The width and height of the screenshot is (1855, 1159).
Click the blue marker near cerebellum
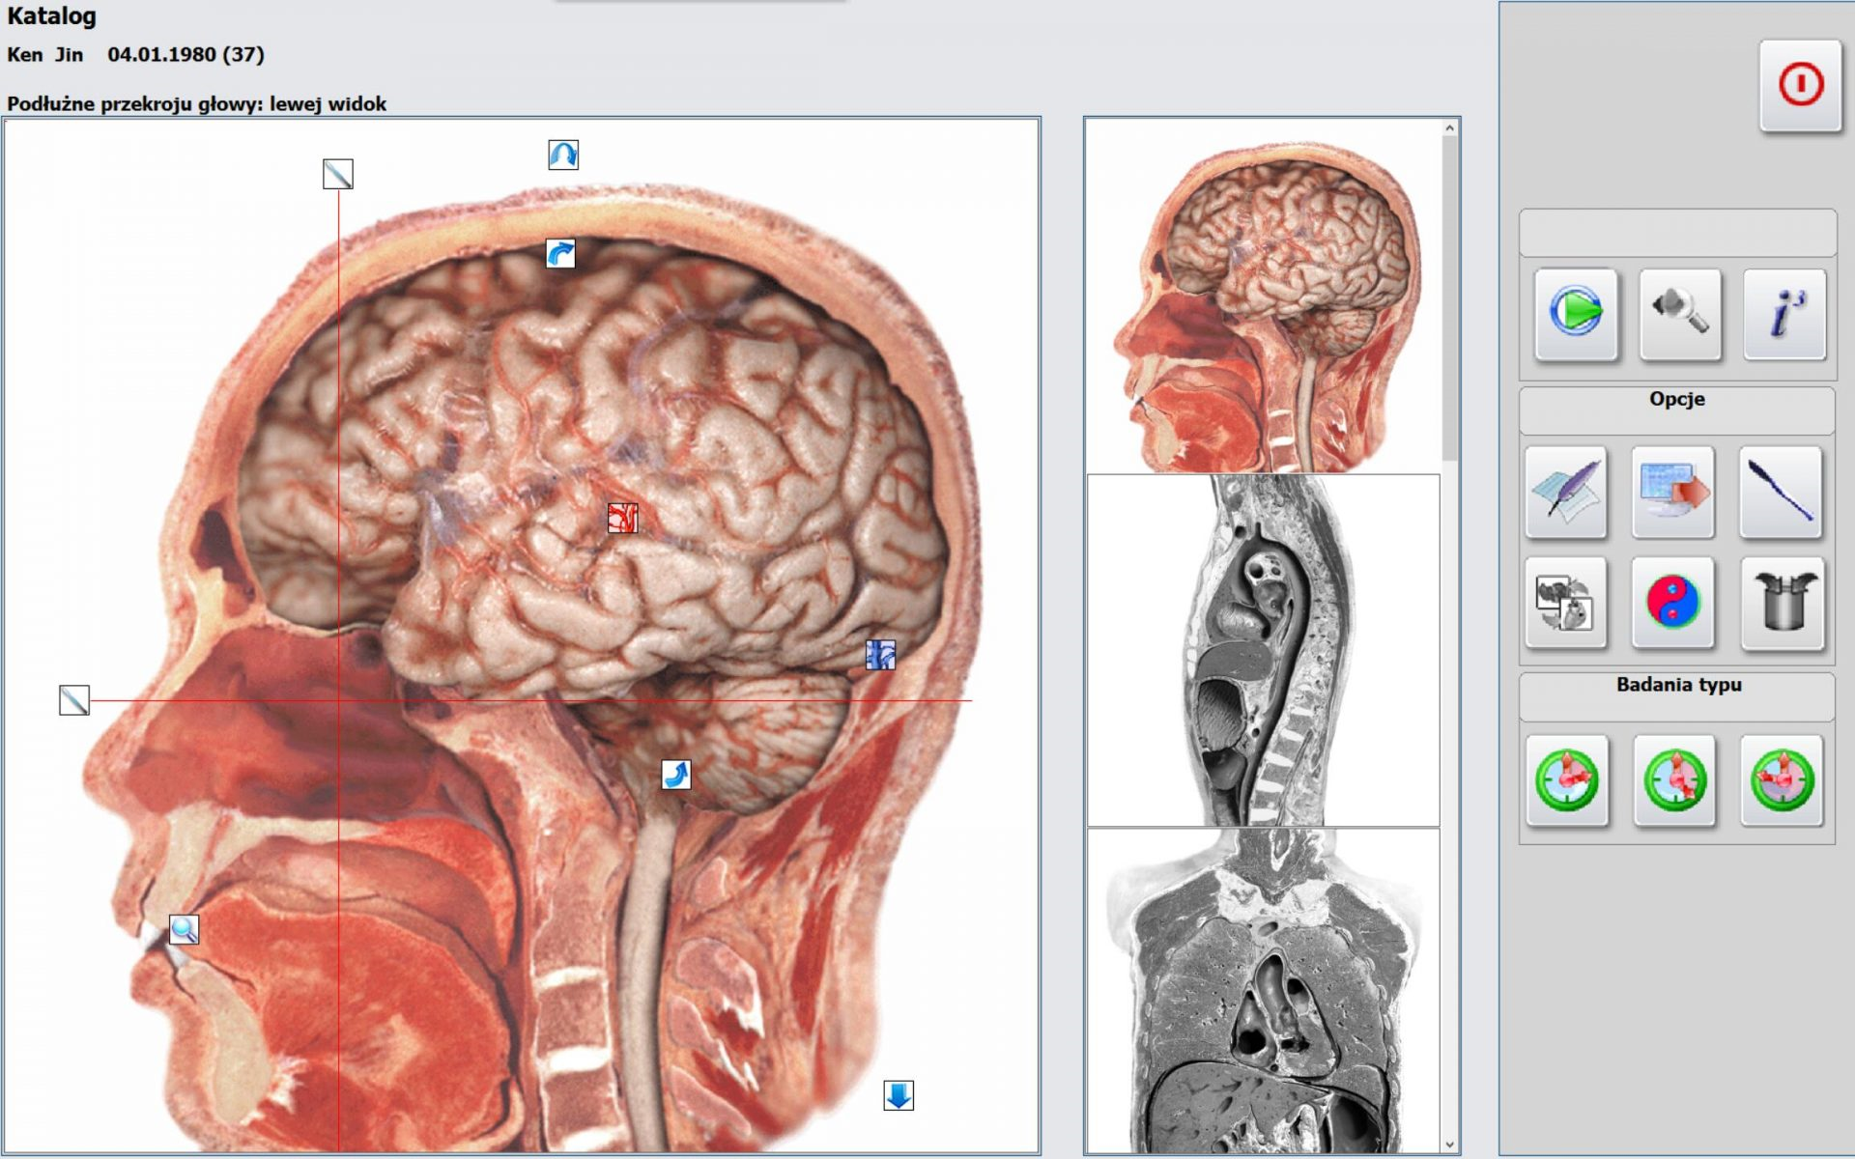tap(880, 655)
